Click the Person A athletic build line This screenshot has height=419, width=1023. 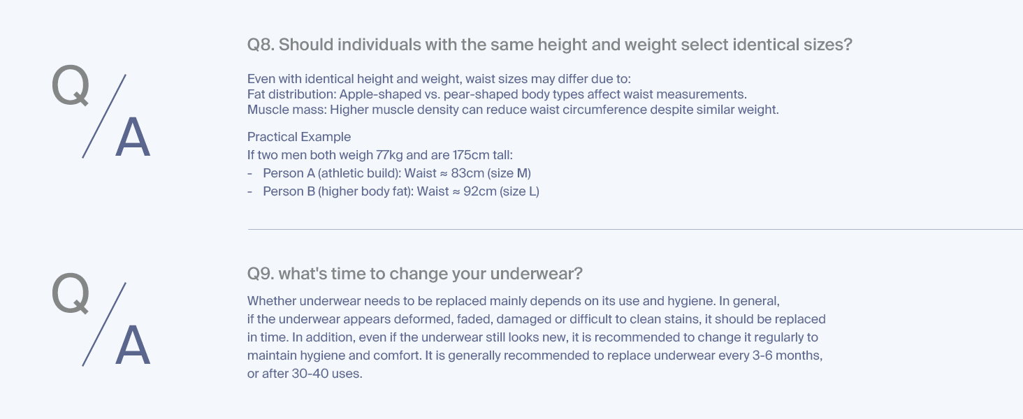[389, 172]
